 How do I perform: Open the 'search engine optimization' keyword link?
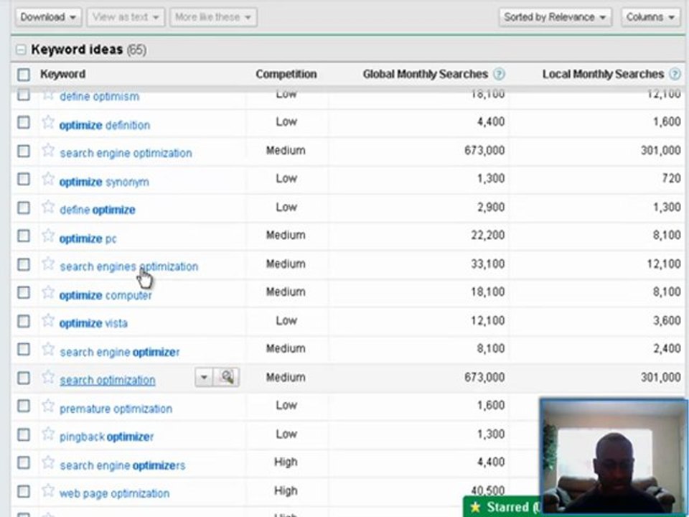[x=126, y=154]
